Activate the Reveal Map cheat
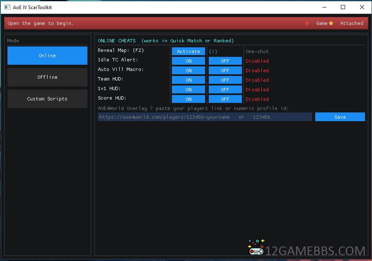The height and width of the screenshot is (261, 372). (x=188, y=51)
